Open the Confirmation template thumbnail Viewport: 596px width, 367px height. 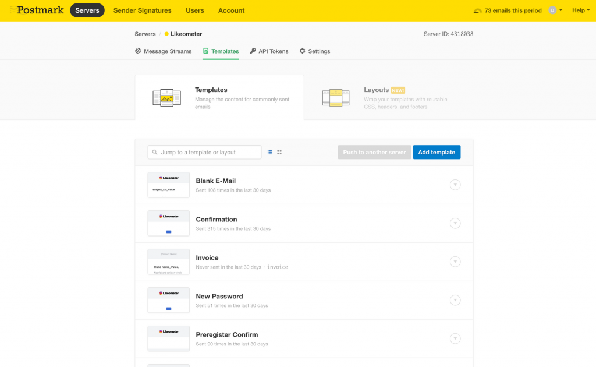click(x=168, y=223)
